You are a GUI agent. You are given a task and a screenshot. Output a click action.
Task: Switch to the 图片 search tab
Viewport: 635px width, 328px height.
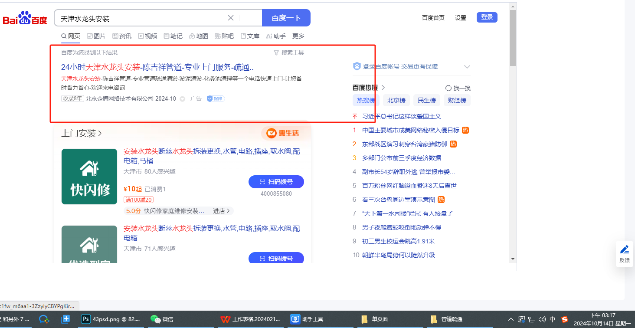tap(96, 36)
